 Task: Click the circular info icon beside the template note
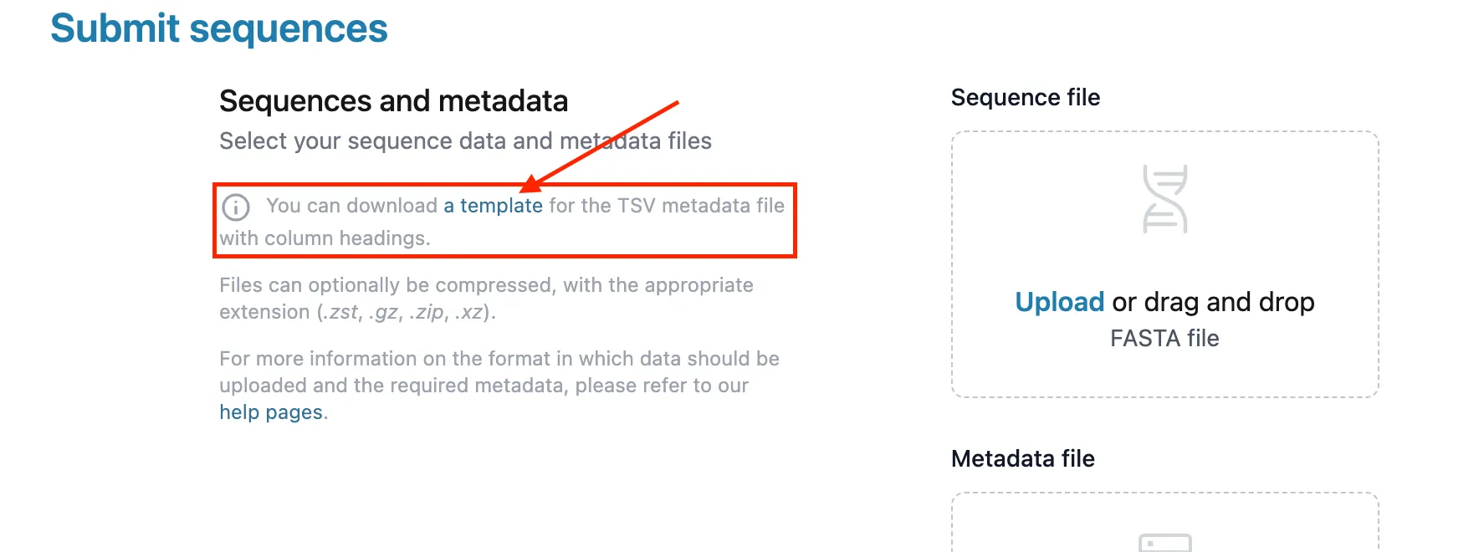pos(237,205)
